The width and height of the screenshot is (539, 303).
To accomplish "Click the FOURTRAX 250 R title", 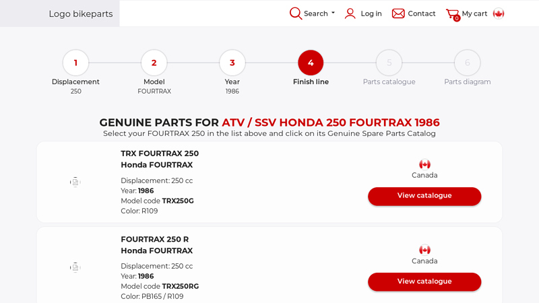I will (x=155, y=239).
